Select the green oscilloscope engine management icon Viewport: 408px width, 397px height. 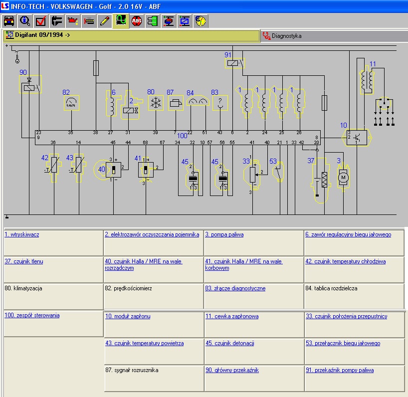pyautogui.click(x=120, y=21)
